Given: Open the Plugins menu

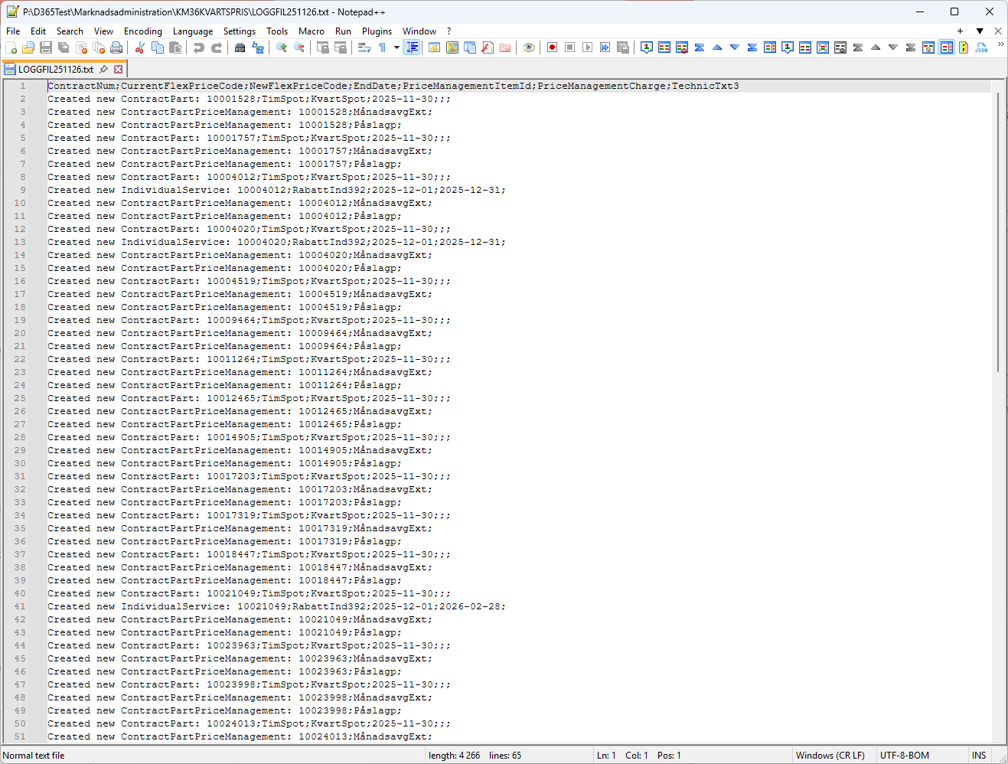Looking at the screenshot, I should click(x=377, y=31).
